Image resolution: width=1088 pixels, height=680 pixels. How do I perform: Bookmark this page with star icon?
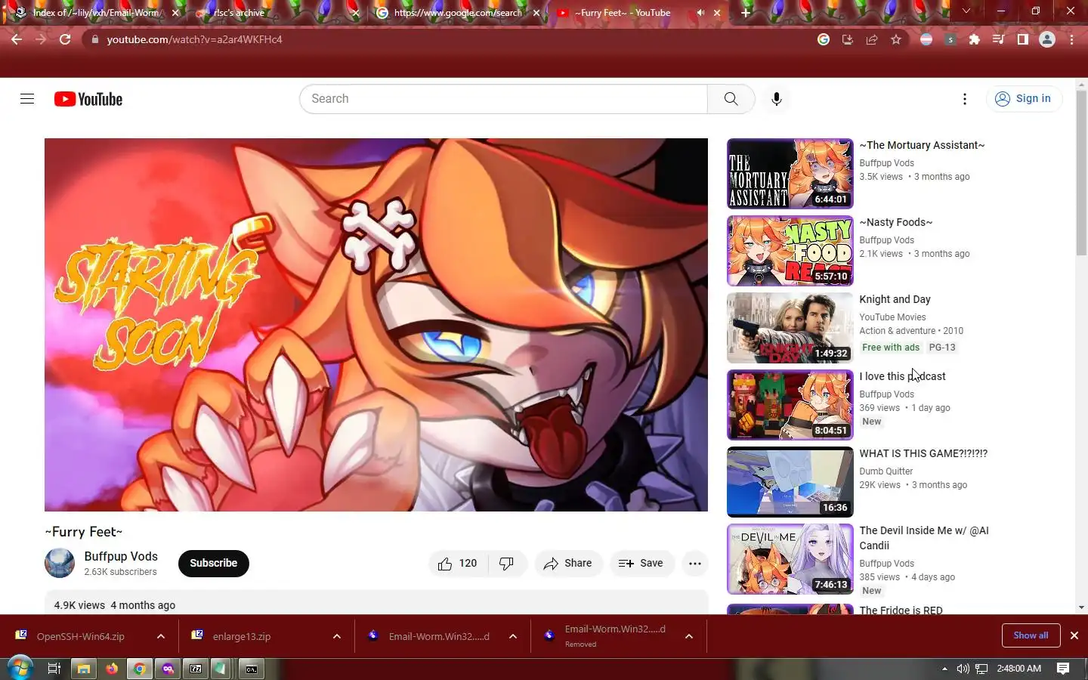pyautogui.click(x=896, y=39)
